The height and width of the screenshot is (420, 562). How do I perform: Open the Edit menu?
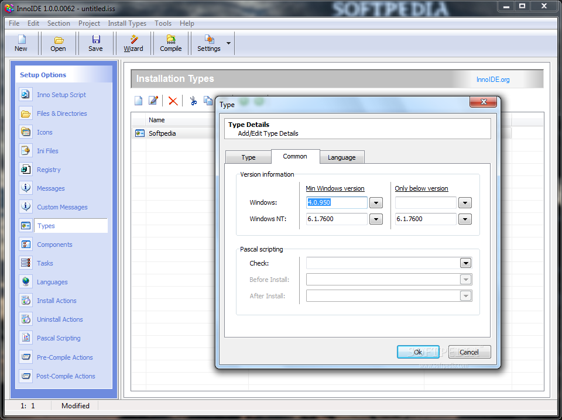33,23
